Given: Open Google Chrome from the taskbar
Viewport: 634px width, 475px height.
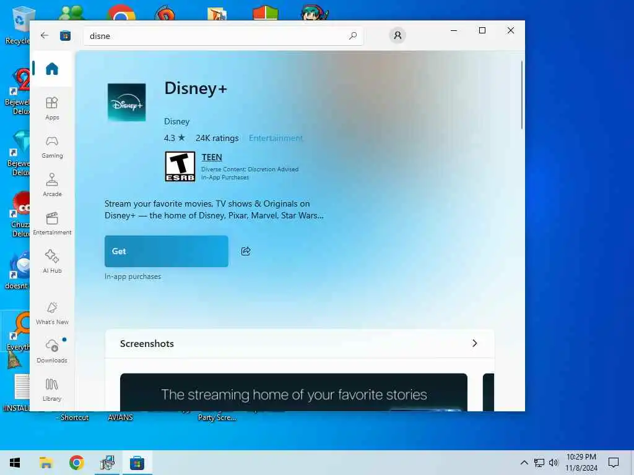Looking at the screenshot, I should pyautogui.click(x=76, y=463).
